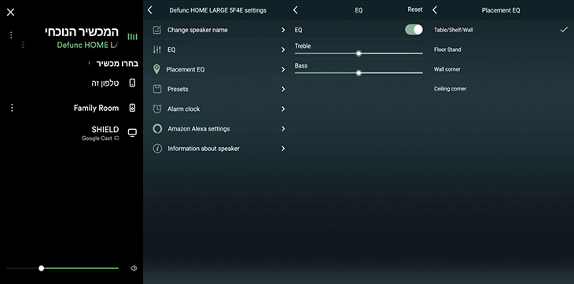Screen dimensions: 574x284
Task: Click the Amazon Alexa ring icon
Action: tap(157, 128)
